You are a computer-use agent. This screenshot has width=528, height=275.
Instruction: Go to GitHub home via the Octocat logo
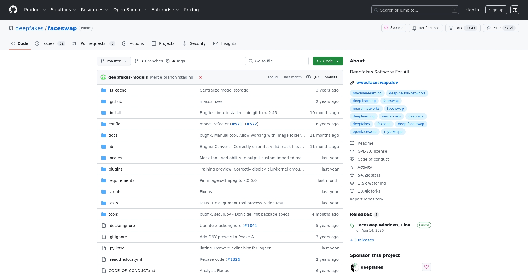coord(13,10)
